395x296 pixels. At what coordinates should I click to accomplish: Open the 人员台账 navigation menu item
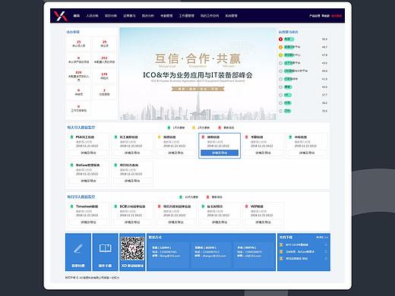[x=92, y=16]
